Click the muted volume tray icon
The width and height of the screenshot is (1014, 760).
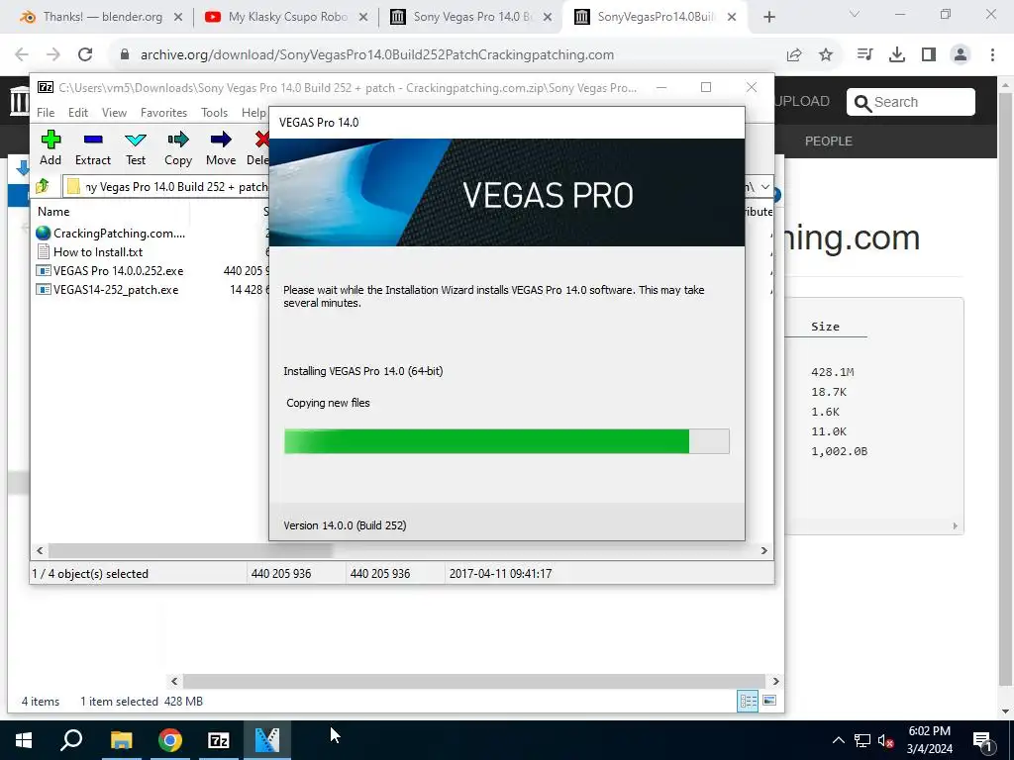pos(885,740)
